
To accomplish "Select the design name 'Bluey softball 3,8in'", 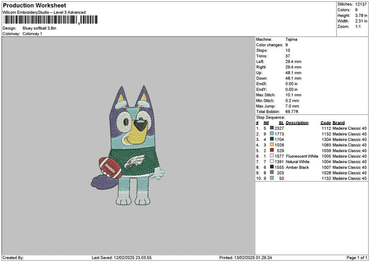I will (39, 28).
